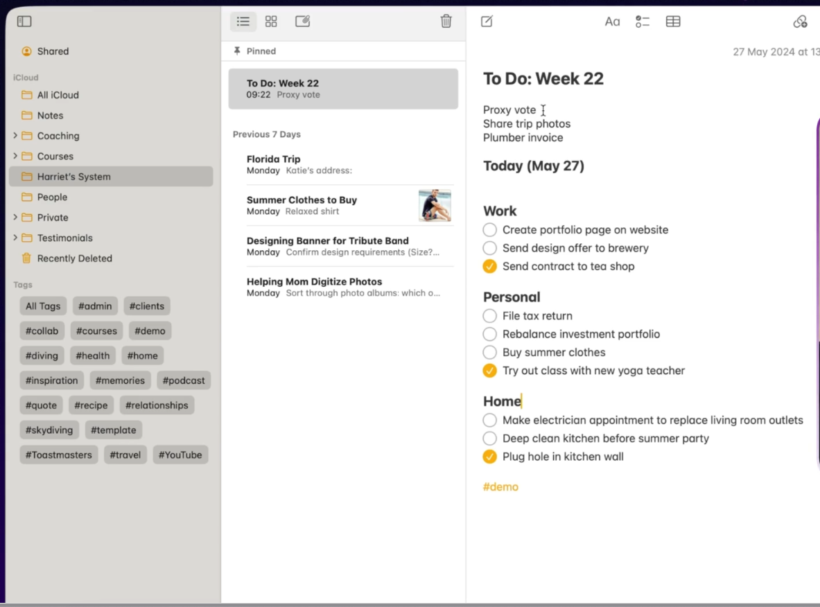Image resolution: width=820 pixels, height=607 pixels.
Task: Click the Today (May 27) heading
Action: [534, 166]
